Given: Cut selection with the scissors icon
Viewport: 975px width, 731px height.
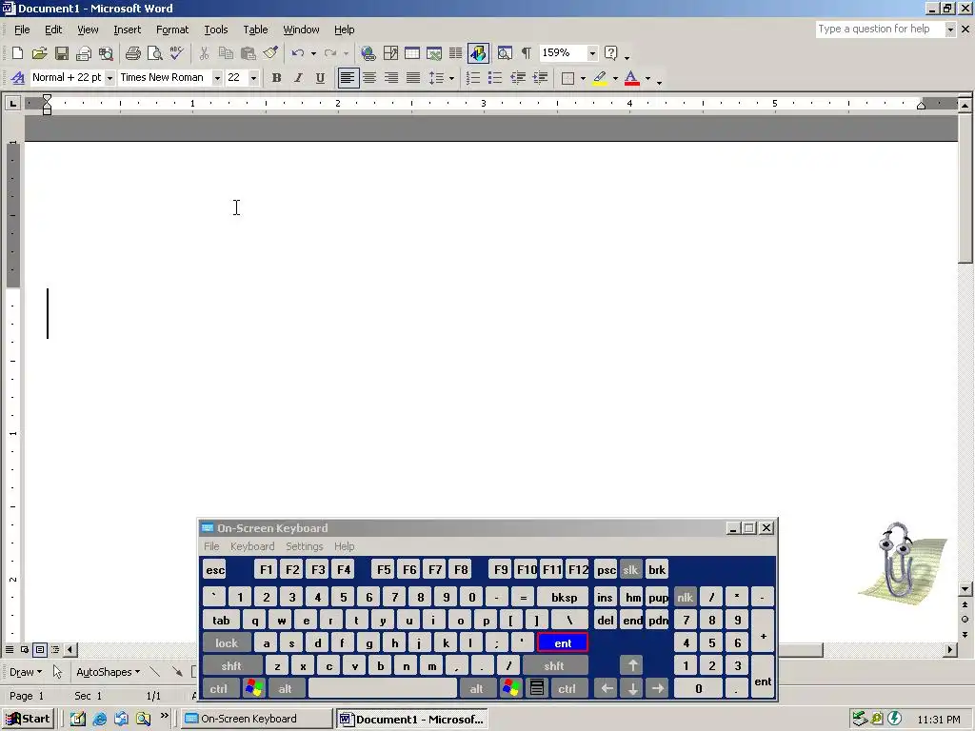Looking at the screenshot, I should tap(204, 53).
